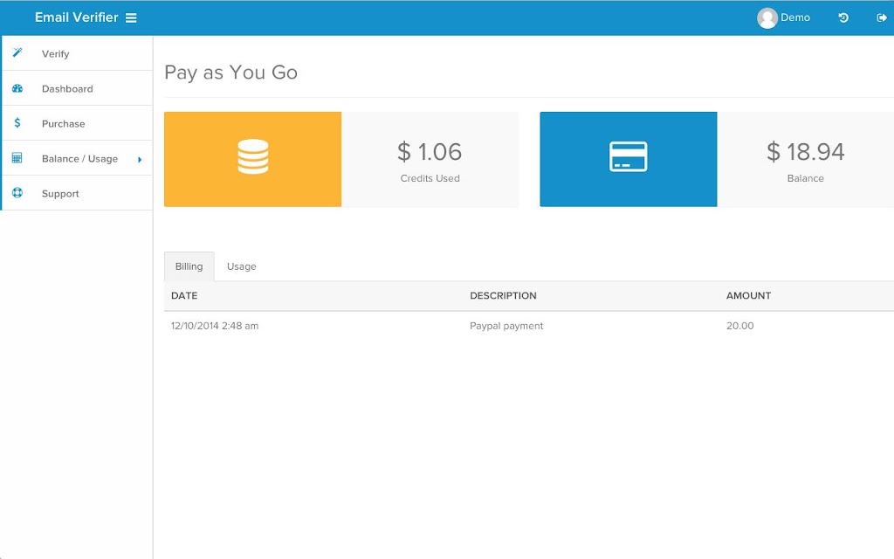This screenshot has width=894, height=559.
Task: Click the Demo user avatar icon
Action: pyautogui.click(x=767, y=17)
